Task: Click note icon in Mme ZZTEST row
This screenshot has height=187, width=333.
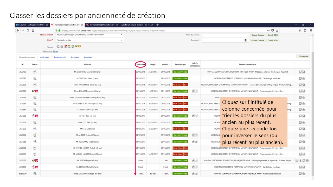Action: [300, 174]
